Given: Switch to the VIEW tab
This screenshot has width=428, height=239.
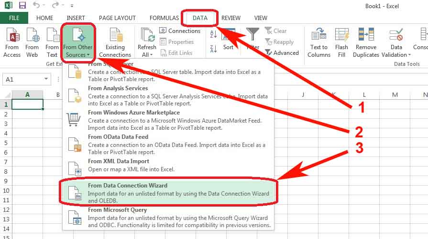Looking at the screenshot, I should [x=261, y=18].
